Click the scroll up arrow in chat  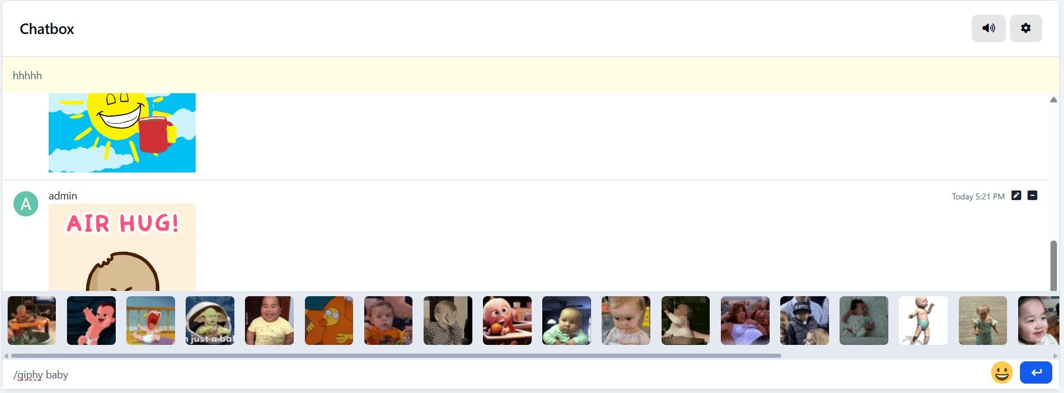click(1053, 100)
